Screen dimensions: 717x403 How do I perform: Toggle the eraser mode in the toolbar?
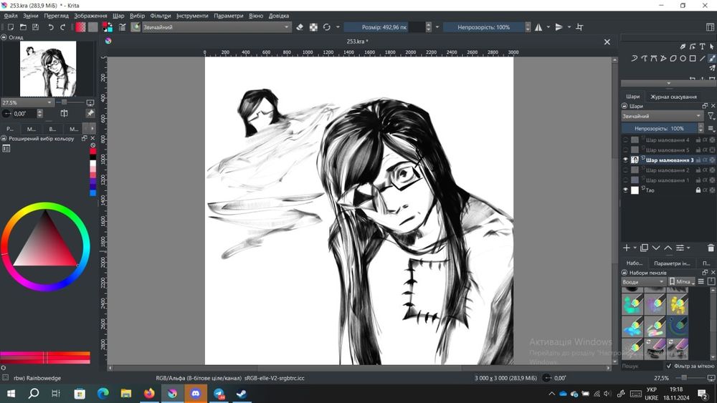point(300,27)
